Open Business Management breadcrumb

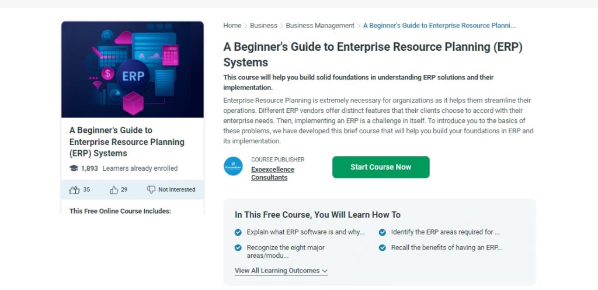pyautogui.click(x=320, y=26)
